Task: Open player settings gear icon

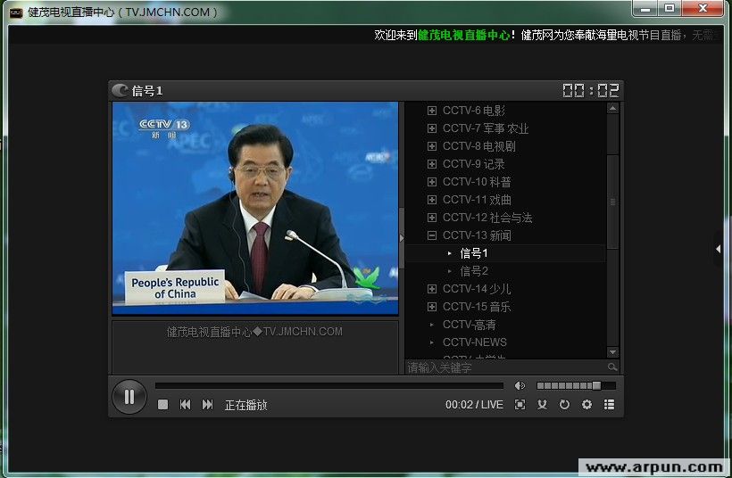Action: coord(586,405)
